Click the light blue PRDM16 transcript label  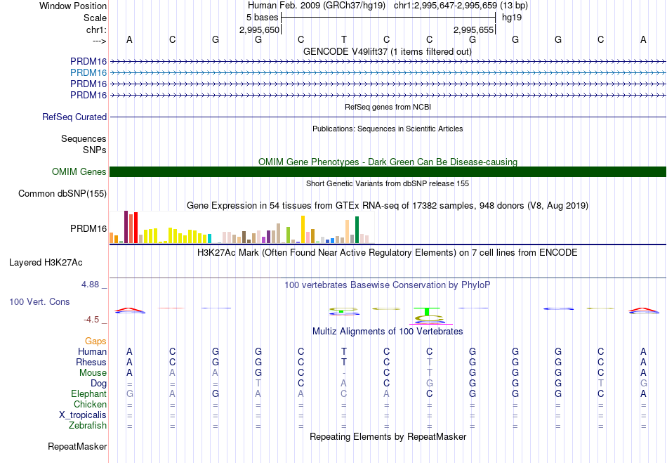[x=88, y=72]
